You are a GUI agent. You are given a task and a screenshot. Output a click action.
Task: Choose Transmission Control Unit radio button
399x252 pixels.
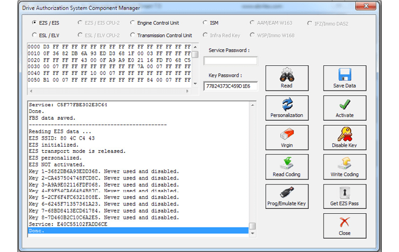[133, 35]
